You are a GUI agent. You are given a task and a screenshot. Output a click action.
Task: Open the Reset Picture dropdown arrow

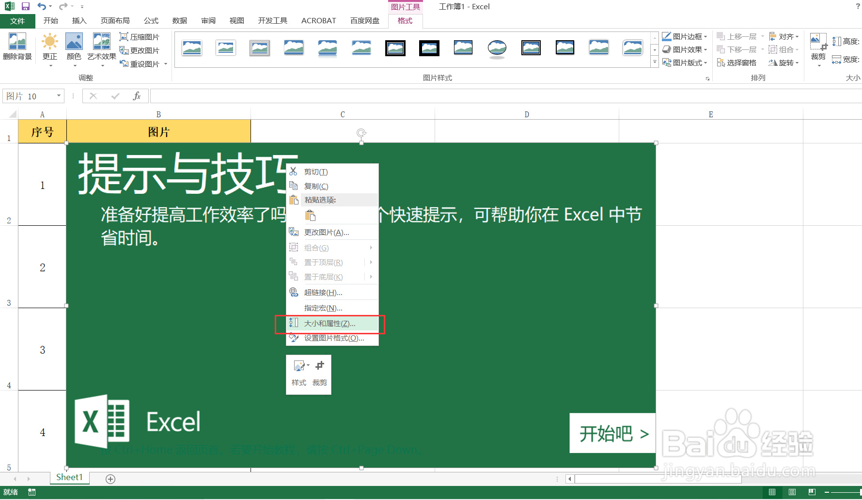[166, 64]
